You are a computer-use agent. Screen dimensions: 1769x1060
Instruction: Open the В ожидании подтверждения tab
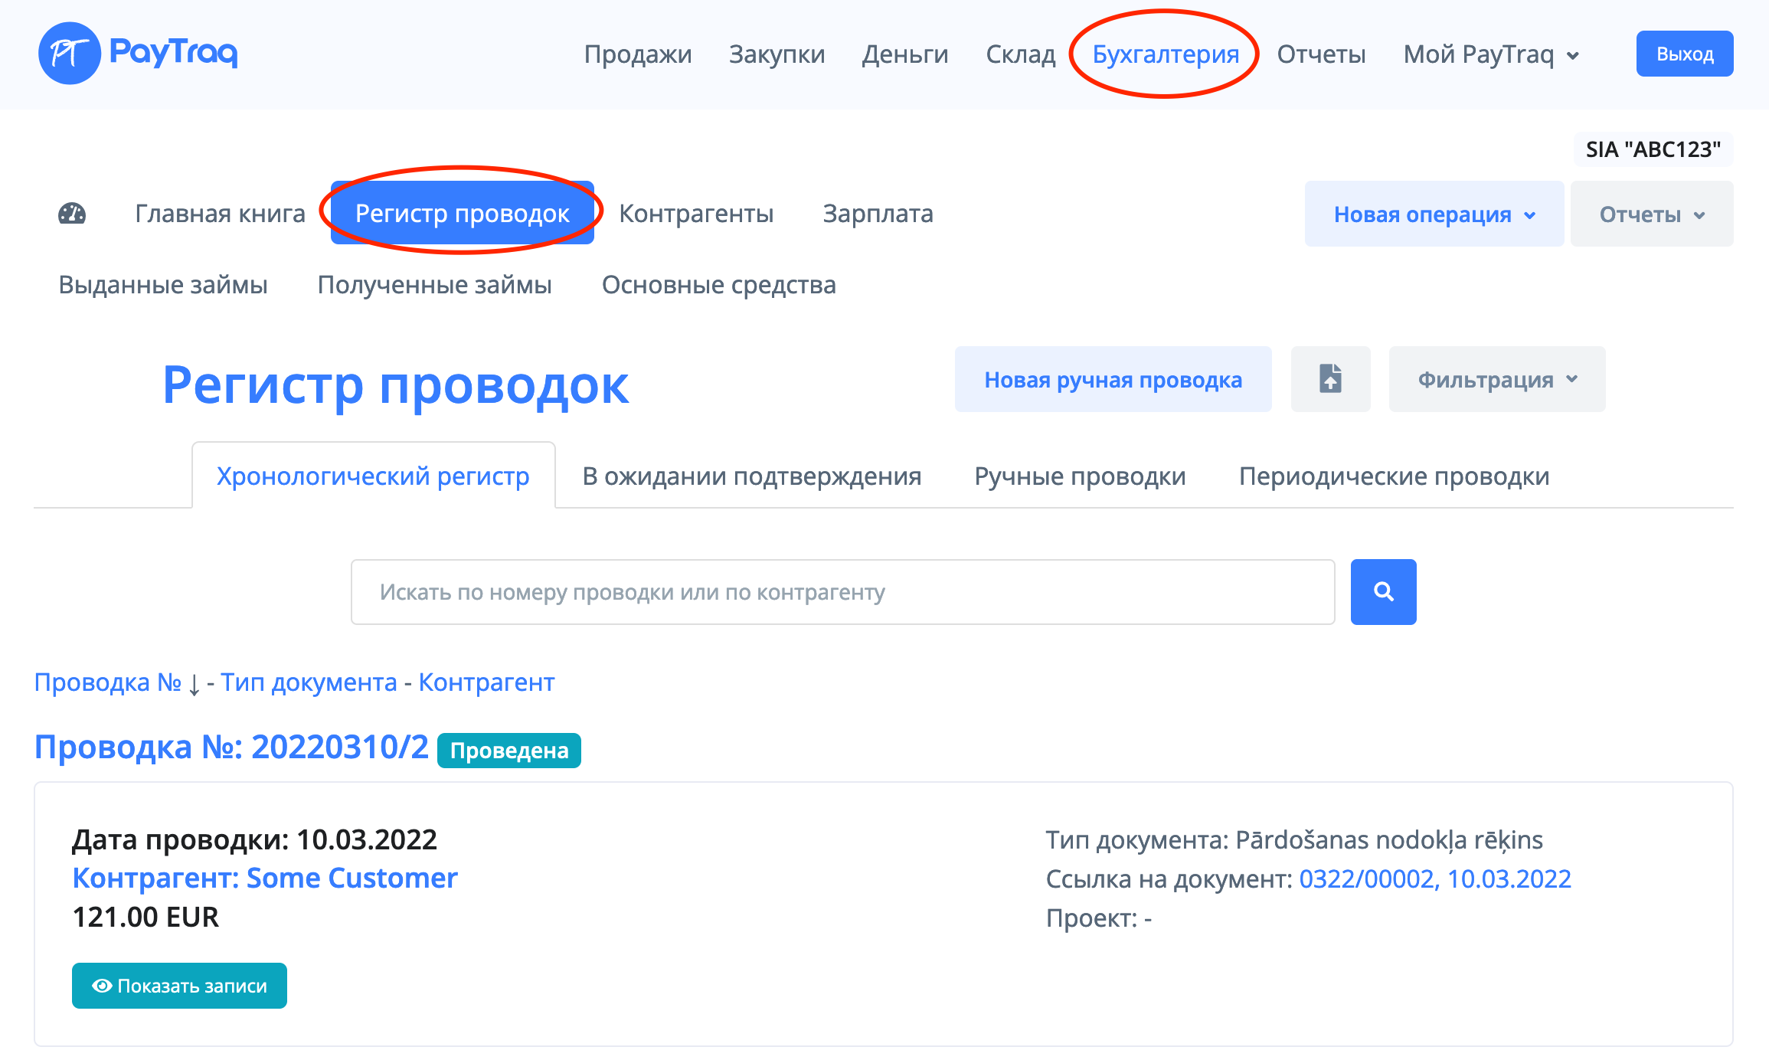[x=751, y=476]
